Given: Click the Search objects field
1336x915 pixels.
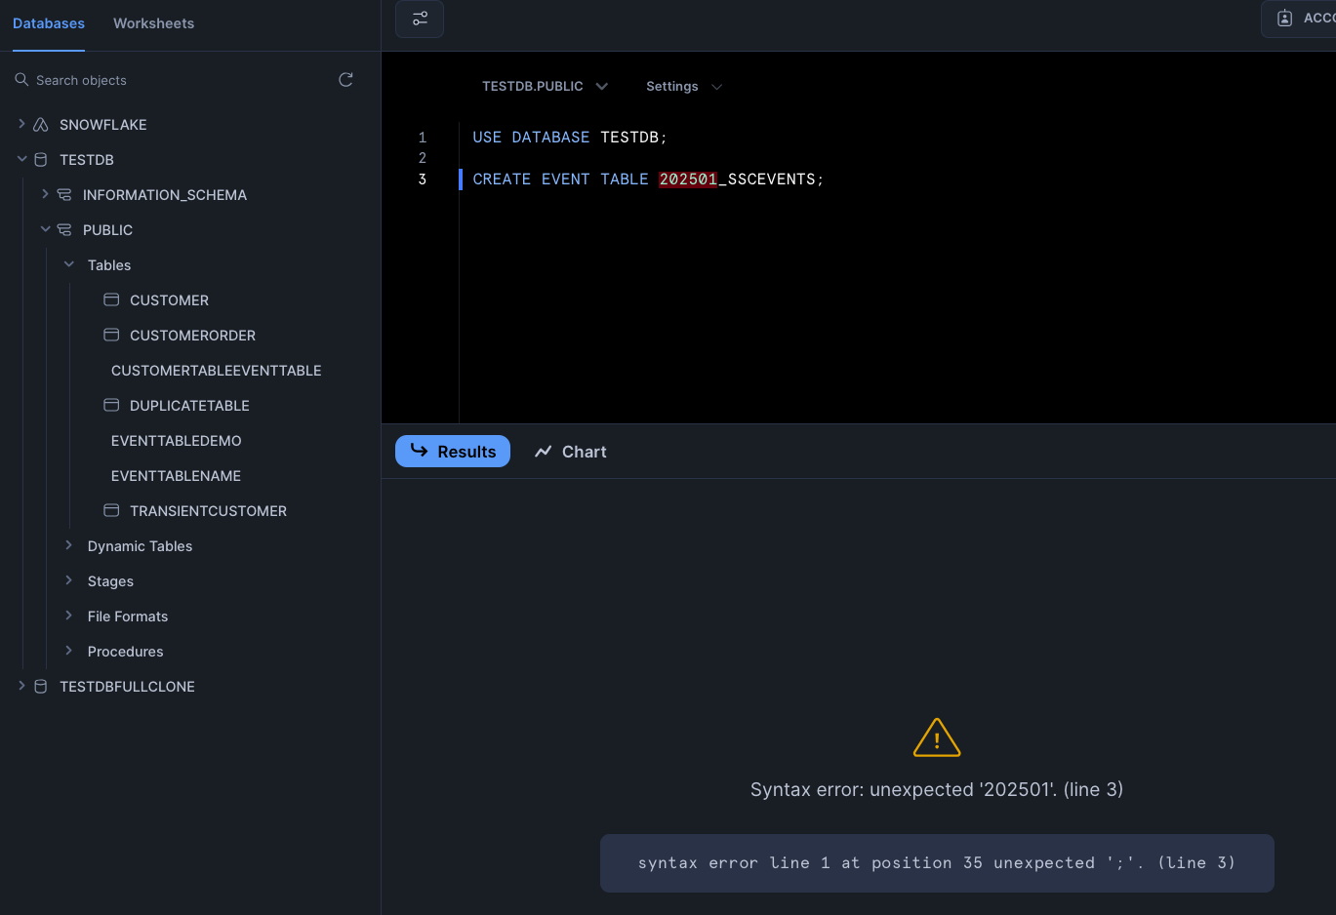Looking at the screenshot, I should click(x=176, y=80).
